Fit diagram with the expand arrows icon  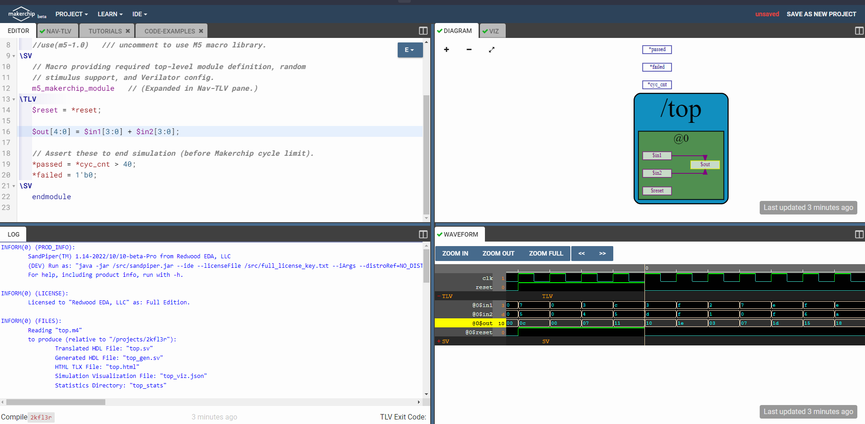(492, 49)
